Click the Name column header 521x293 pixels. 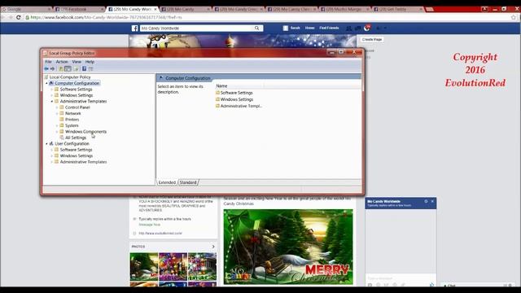point(239,86)
